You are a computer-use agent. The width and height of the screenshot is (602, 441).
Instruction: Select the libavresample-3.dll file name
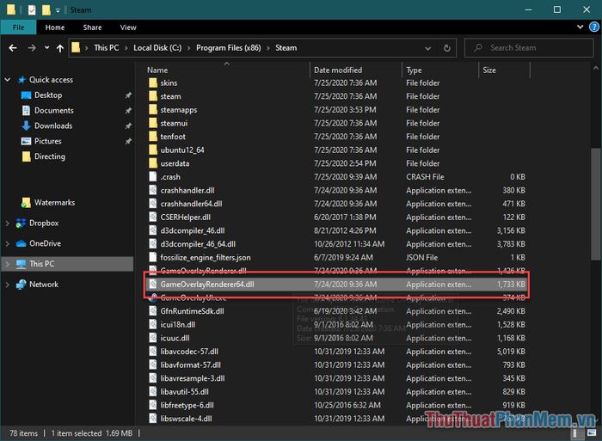tap(193, 378)
